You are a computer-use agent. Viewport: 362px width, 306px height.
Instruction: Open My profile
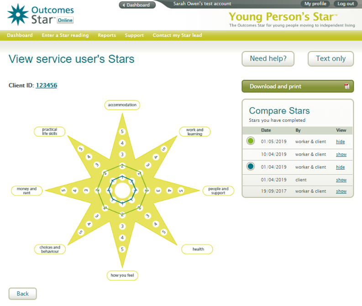point(315,4)
